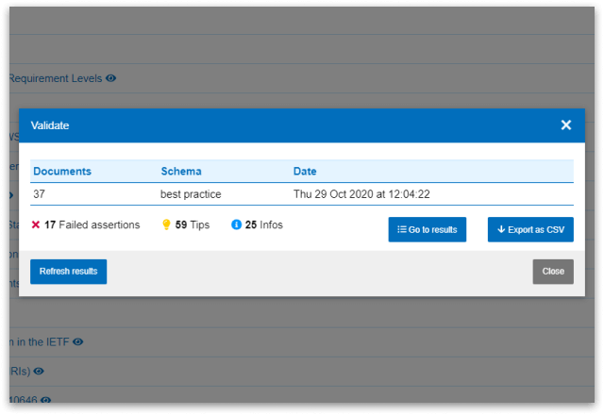Click the Requirement Levels link in background

(55, 78)
